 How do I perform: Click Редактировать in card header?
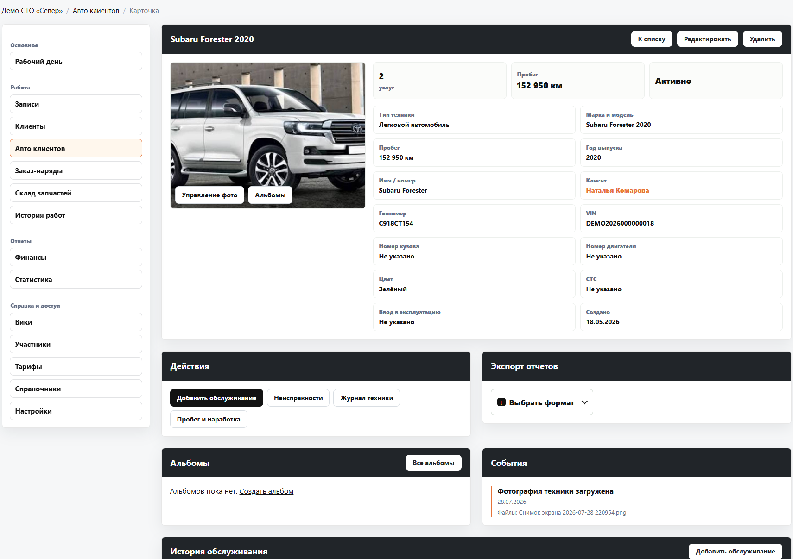pyautogui.click(x=707, y=39)
